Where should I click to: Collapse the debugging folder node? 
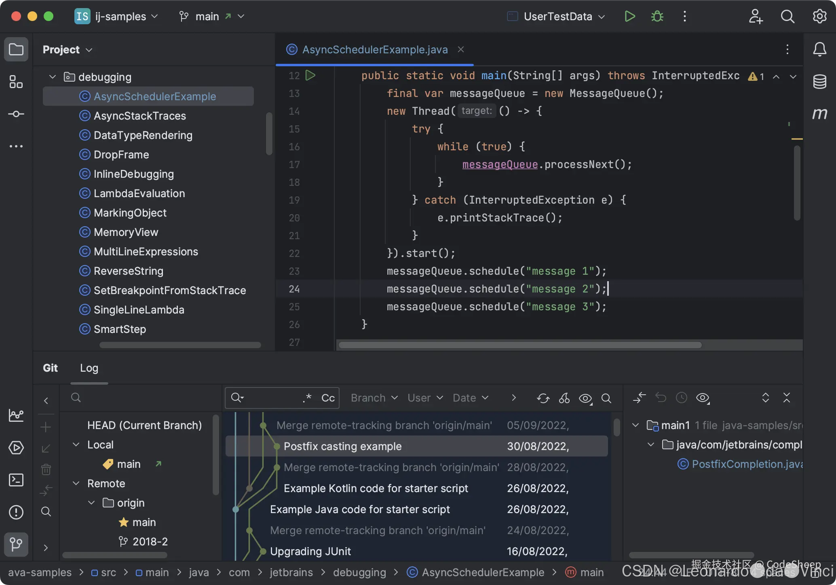(52, 77)
